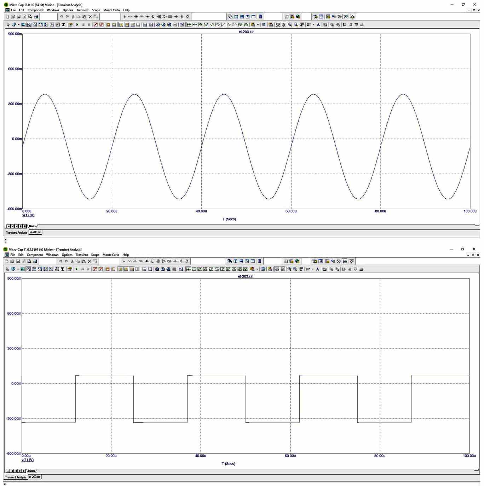Click the green Run button in upper window

[x=77, y=25]
